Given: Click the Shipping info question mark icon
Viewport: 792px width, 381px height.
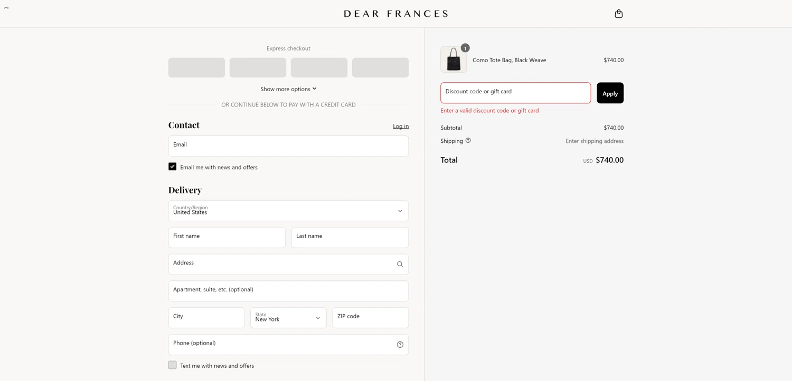Looking at the screenshot, I should 468,141.
